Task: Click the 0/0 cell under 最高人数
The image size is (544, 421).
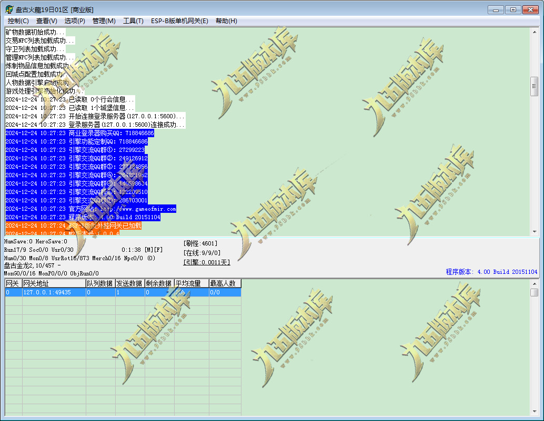Action: [225, 292]
